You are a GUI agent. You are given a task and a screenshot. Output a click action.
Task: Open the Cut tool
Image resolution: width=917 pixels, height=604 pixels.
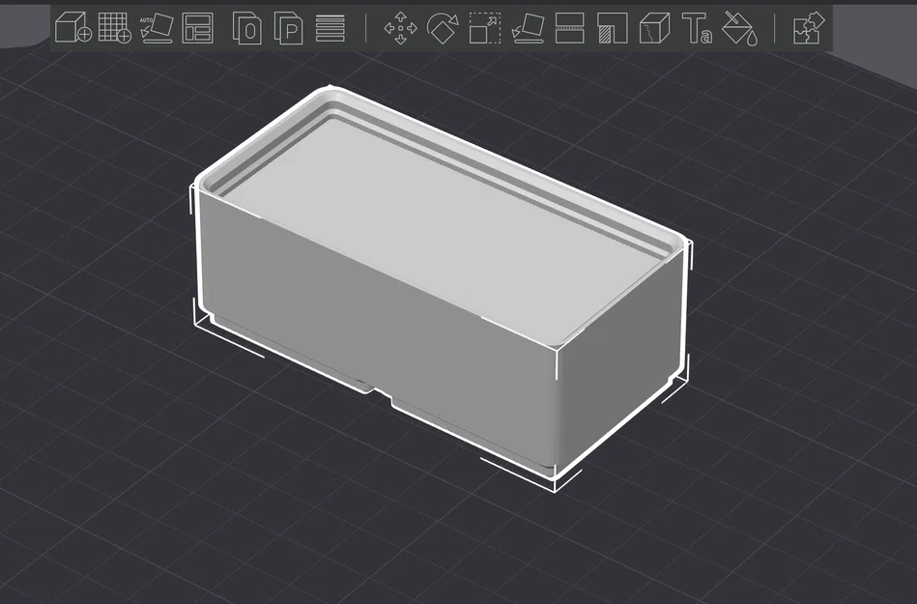coord(569,28)
